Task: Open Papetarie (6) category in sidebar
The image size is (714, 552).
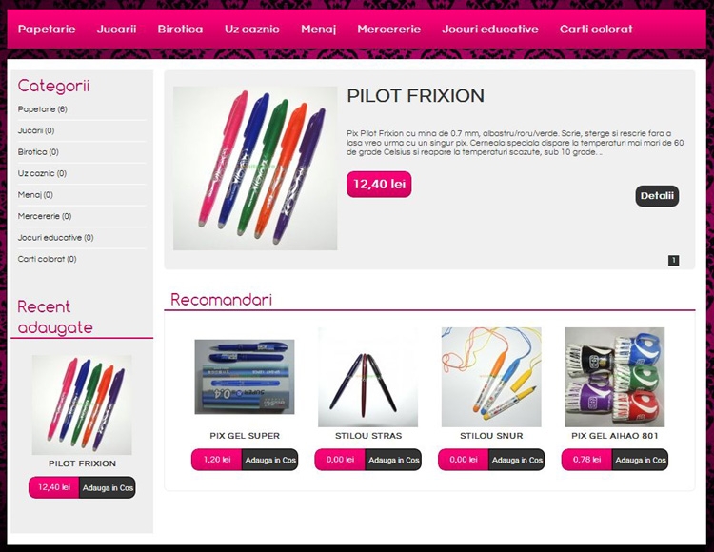Action: pyautogui.click(x=42, y=109)
